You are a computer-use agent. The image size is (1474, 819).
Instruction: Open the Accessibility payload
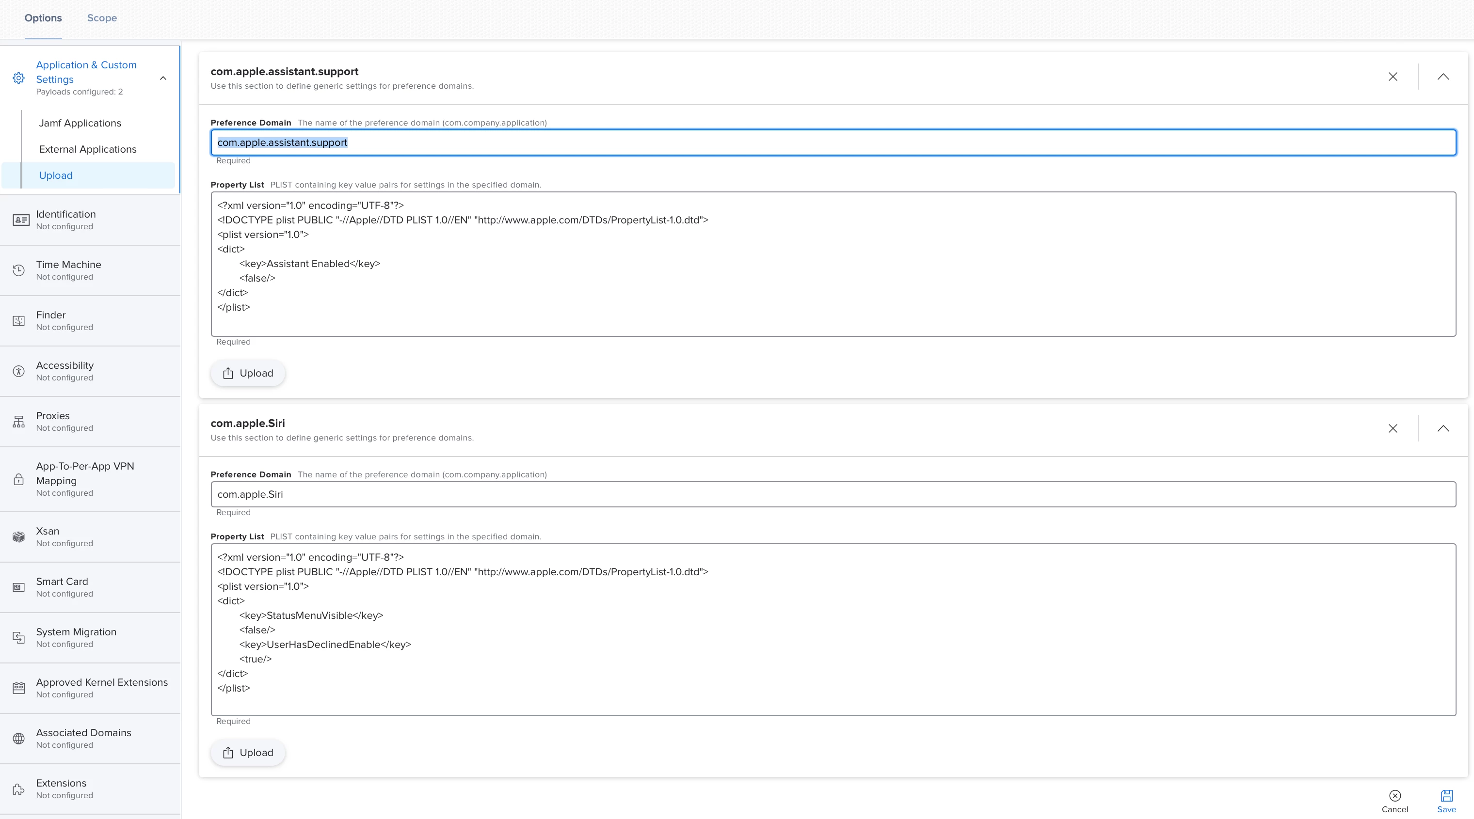point(90,371)
